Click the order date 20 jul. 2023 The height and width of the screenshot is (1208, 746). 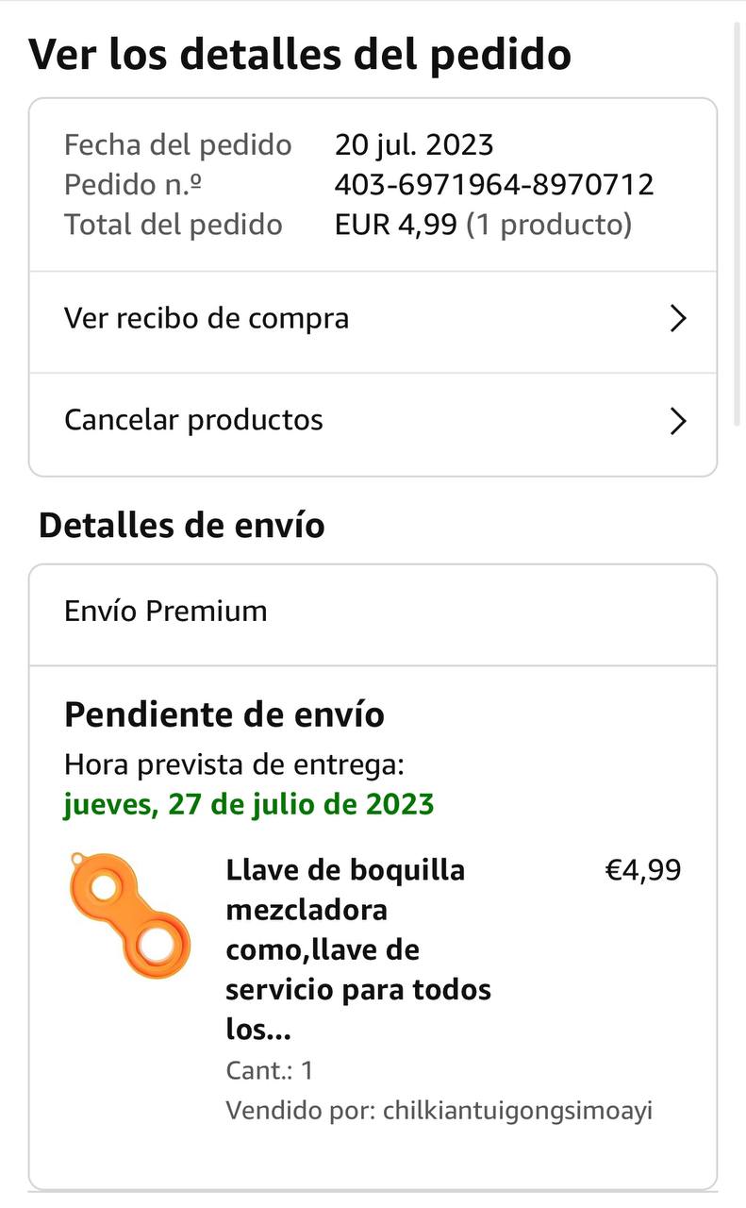414,145
